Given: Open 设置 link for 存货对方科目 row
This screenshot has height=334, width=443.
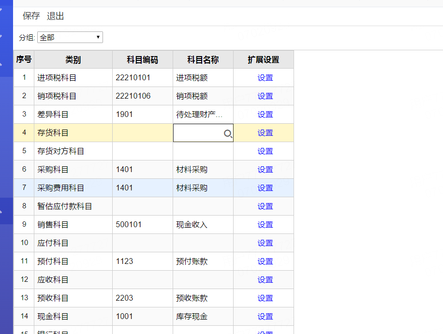Looking at the screenshot, I should click(x=265, y=151).
